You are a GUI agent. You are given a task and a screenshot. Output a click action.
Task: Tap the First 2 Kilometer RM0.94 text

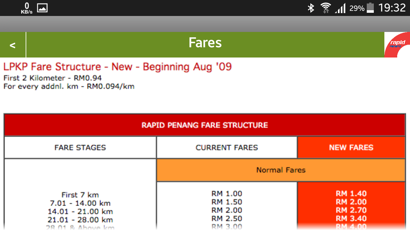tap(53, 78)
